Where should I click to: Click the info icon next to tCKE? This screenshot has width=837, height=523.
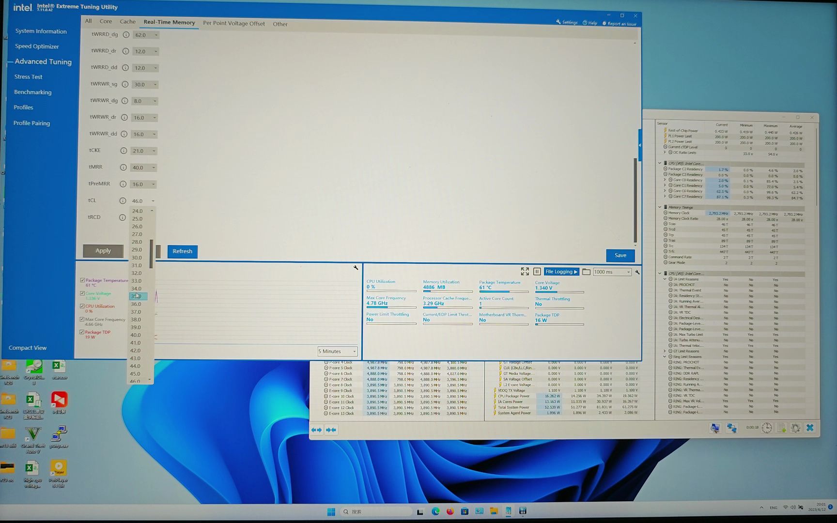coord(124,151)
